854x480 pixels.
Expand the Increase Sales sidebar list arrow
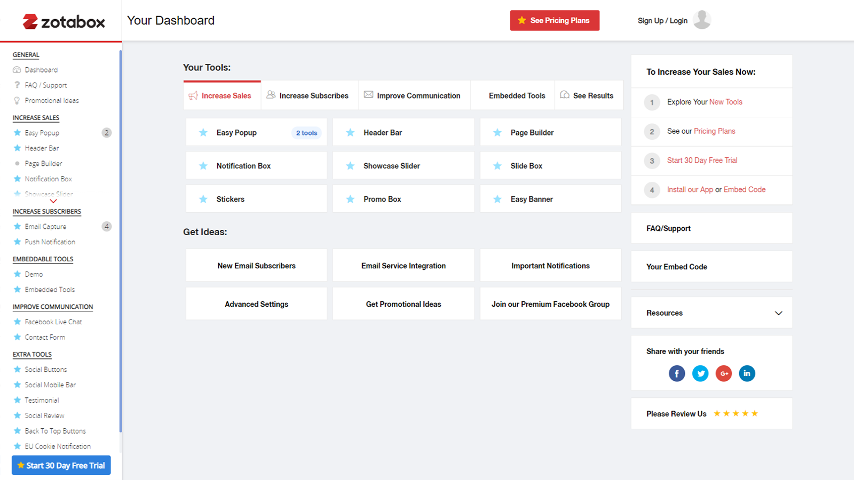pos(53,201)
